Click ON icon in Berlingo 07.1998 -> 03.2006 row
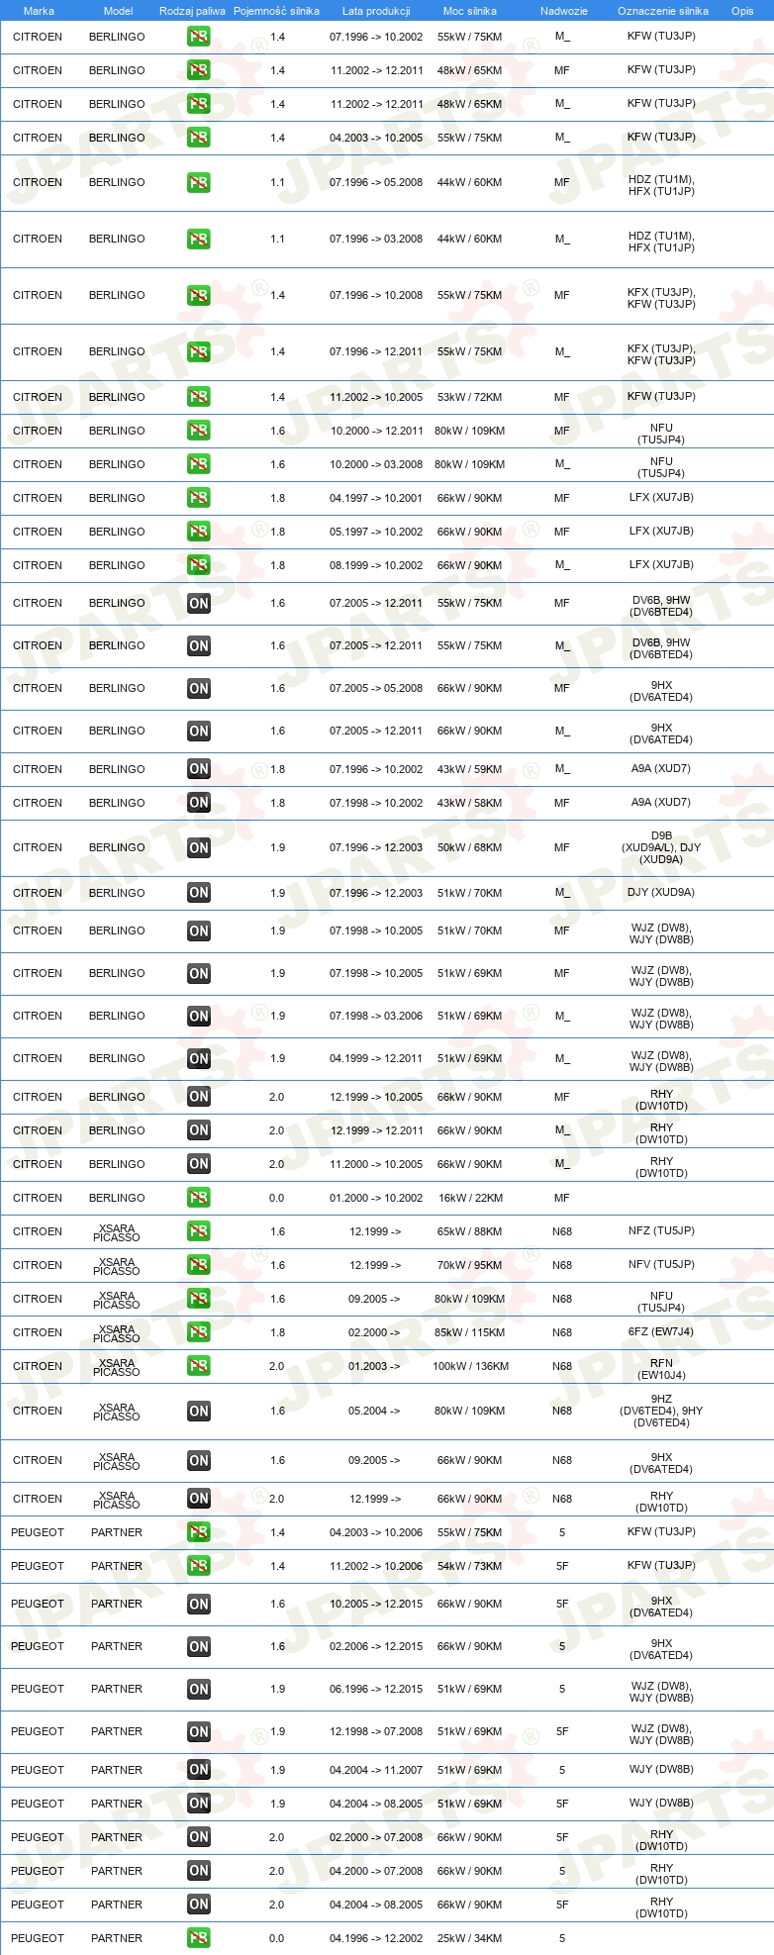The width and height of the screenshot is (774, 1955). 199,1016
